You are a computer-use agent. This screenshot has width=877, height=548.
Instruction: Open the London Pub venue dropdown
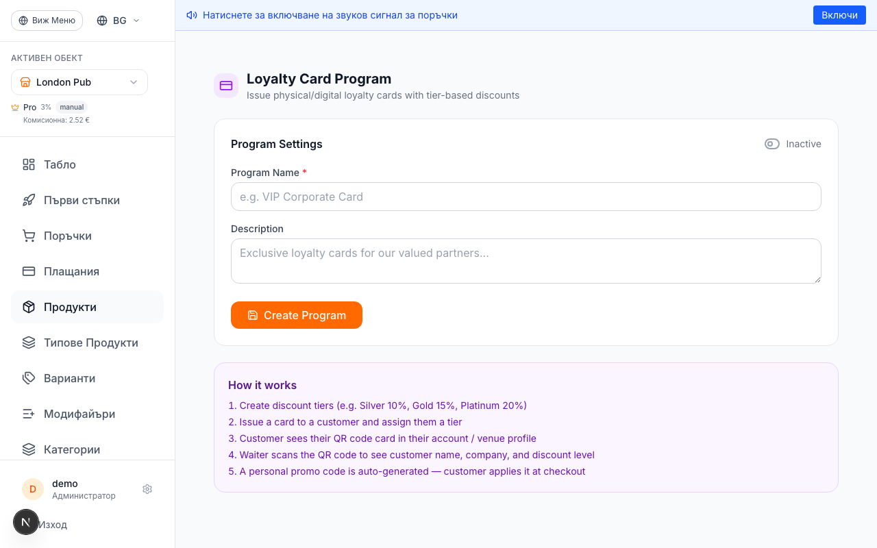click(x=79, y=82)
